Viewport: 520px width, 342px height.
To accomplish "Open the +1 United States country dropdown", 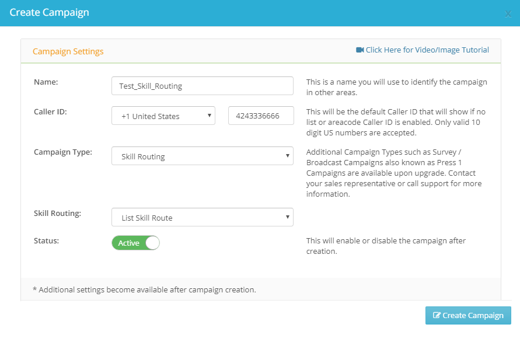I will pos(163,116).
